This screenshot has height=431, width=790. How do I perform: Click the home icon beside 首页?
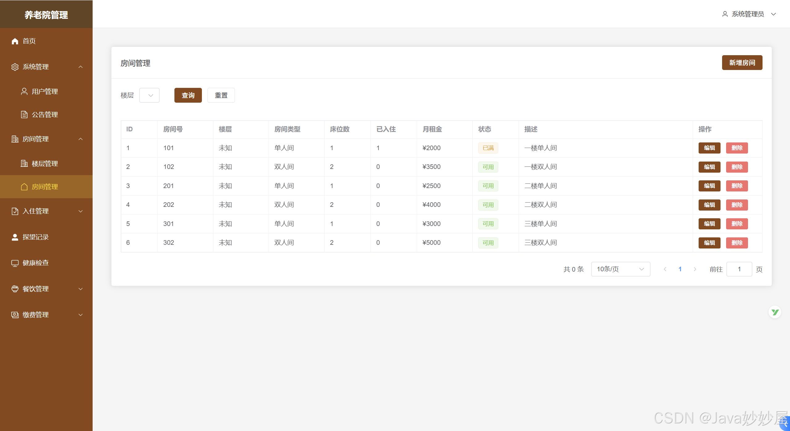15,41
